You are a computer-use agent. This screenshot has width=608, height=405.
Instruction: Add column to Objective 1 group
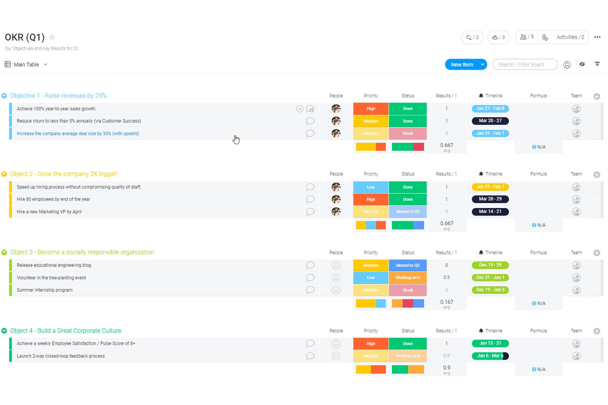(x=597, y=96)
